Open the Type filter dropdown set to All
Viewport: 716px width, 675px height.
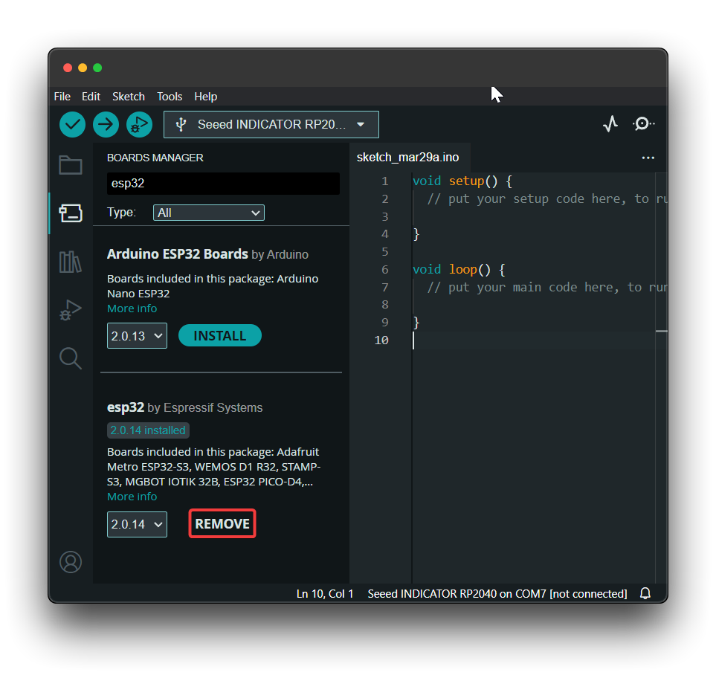pyautogui.click(x=209, y=213)
